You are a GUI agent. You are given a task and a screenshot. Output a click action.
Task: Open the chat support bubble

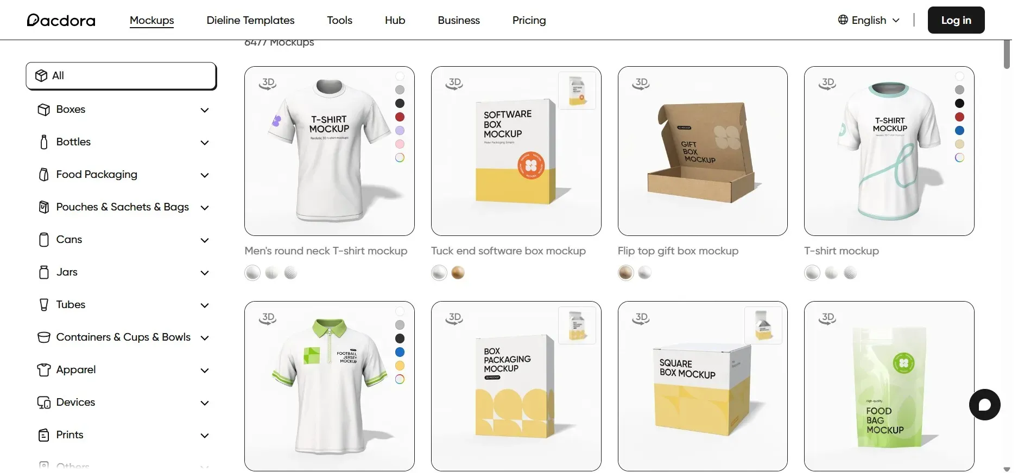(984, 405)
